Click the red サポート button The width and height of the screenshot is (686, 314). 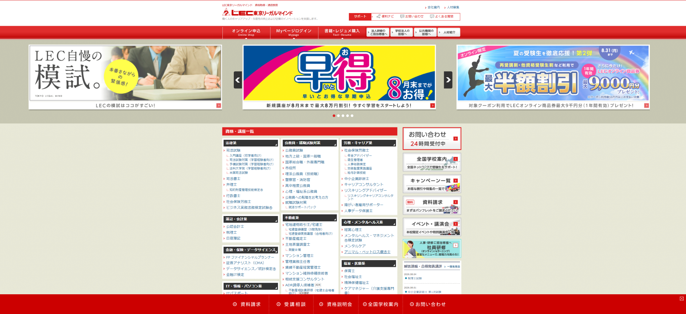360,16
